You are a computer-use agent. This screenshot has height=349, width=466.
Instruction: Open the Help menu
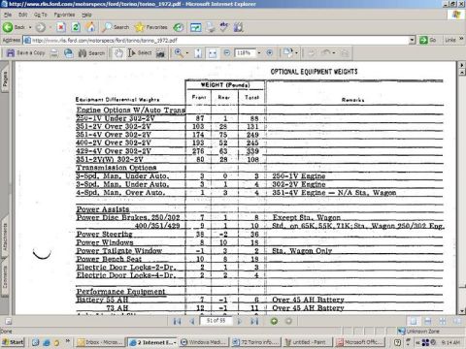click(x=86, y=15)
